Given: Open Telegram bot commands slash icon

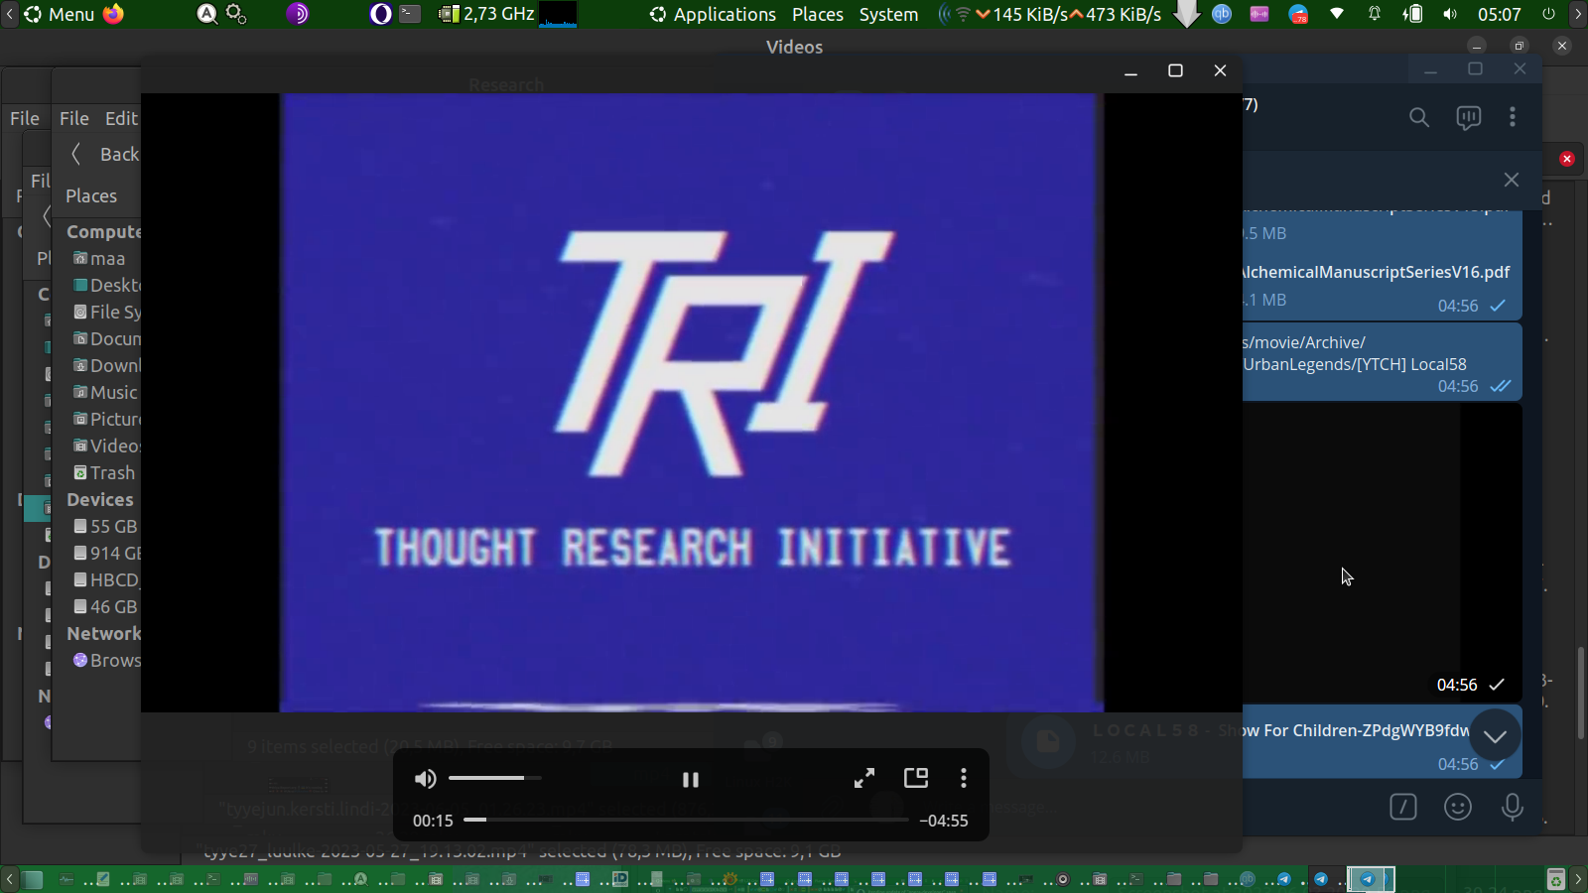Looking at the screenshot, I should [x=1403, y=807].
